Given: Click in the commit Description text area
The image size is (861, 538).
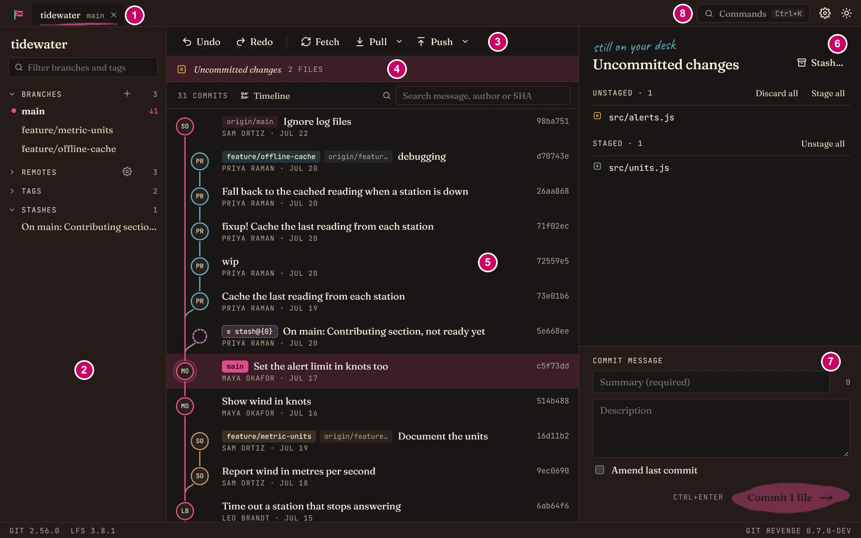Looking at the screenshot, I should 721,428.
